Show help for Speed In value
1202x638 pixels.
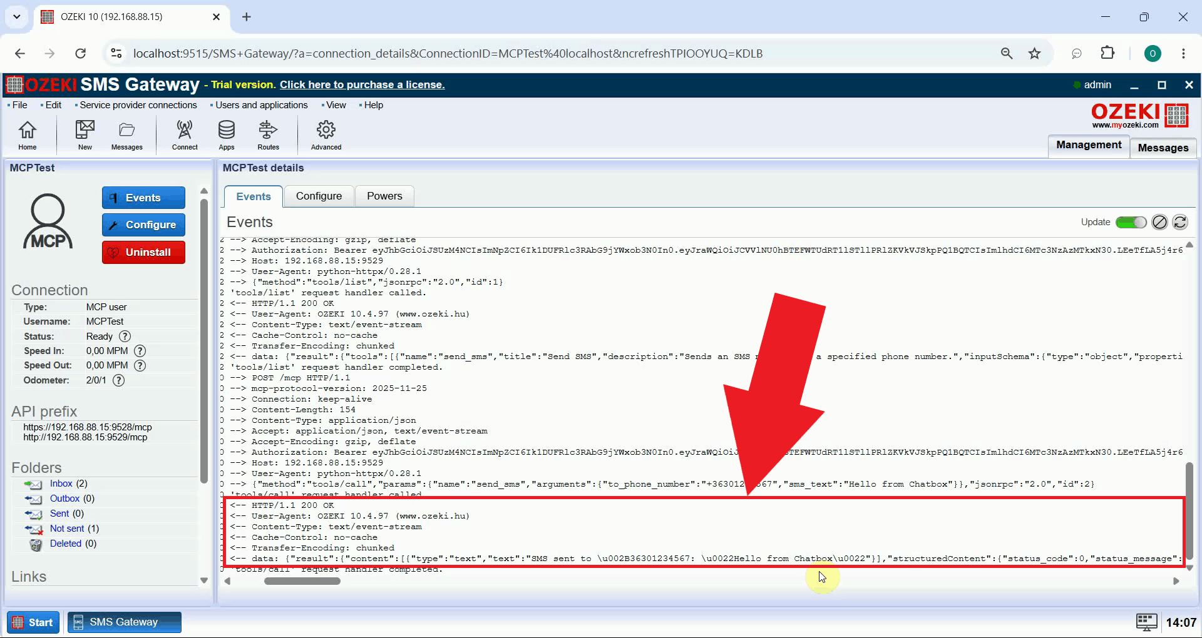[x=140, y=351]
